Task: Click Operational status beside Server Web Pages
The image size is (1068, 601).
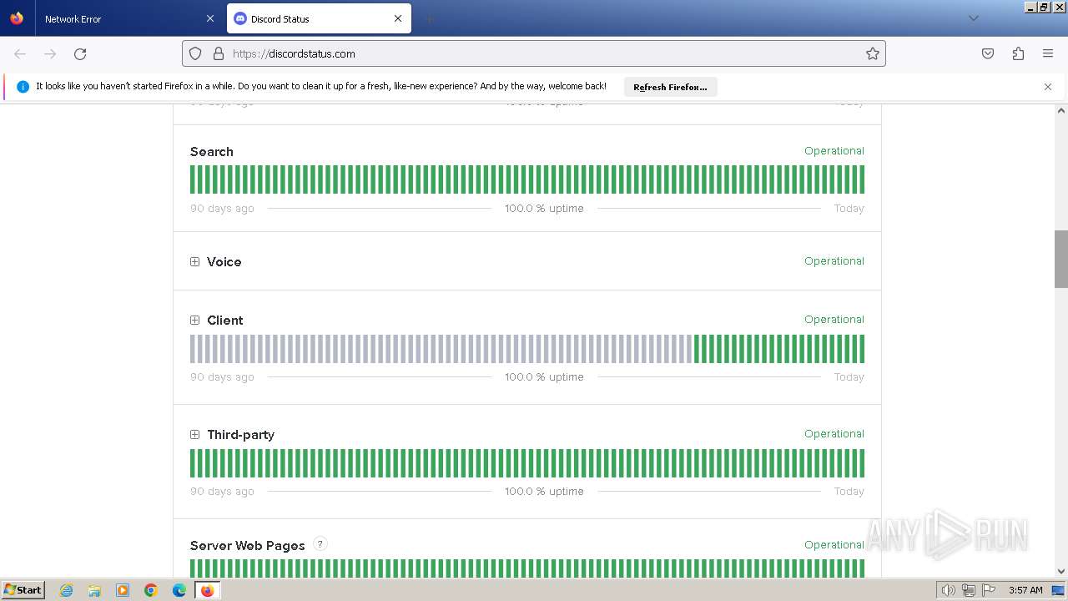Action: [x=834, y=545]
